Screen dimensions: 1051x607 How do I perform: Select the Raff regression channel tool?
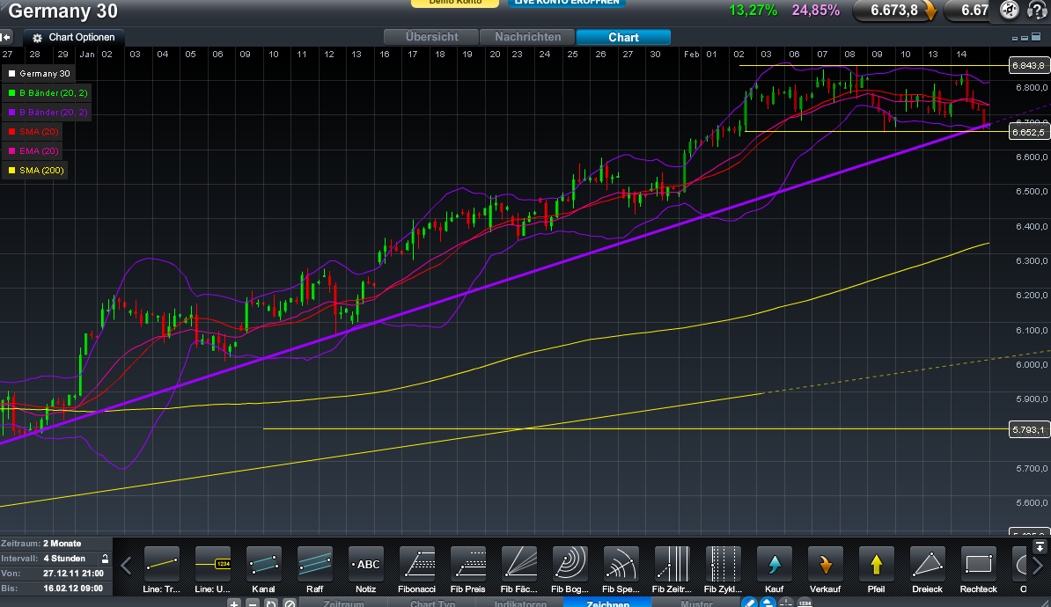314,563
